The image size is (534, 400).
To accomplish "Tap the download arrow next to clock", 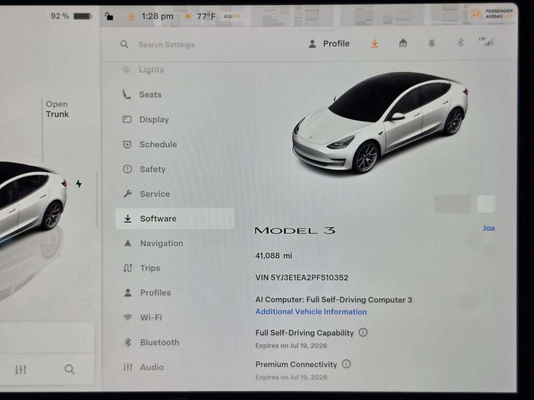I will click(x=131, y=16).
